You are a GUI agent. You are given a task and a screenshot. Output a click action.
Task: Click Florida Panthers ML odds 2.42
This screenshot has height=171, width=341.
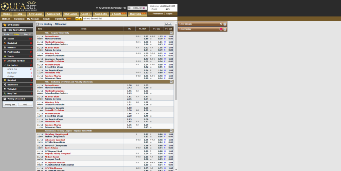(x=129, y=88)
